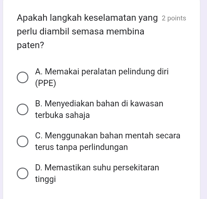This screenshot has height=199, width=207.
Task: Select radio button for option A PPE
Action: (x=23, y=77)
